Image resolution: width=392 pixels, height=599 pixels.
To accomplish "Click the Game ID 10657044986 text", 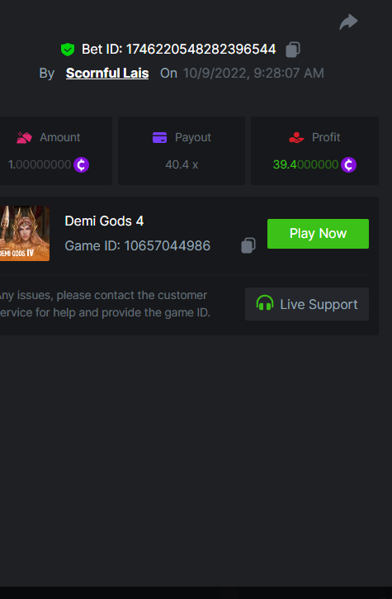I will pyautogui.click(x=138, y=245).
